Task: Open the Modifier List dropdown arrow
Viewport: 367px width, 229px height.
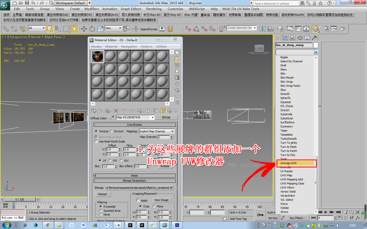Action: tap(316, 52)
